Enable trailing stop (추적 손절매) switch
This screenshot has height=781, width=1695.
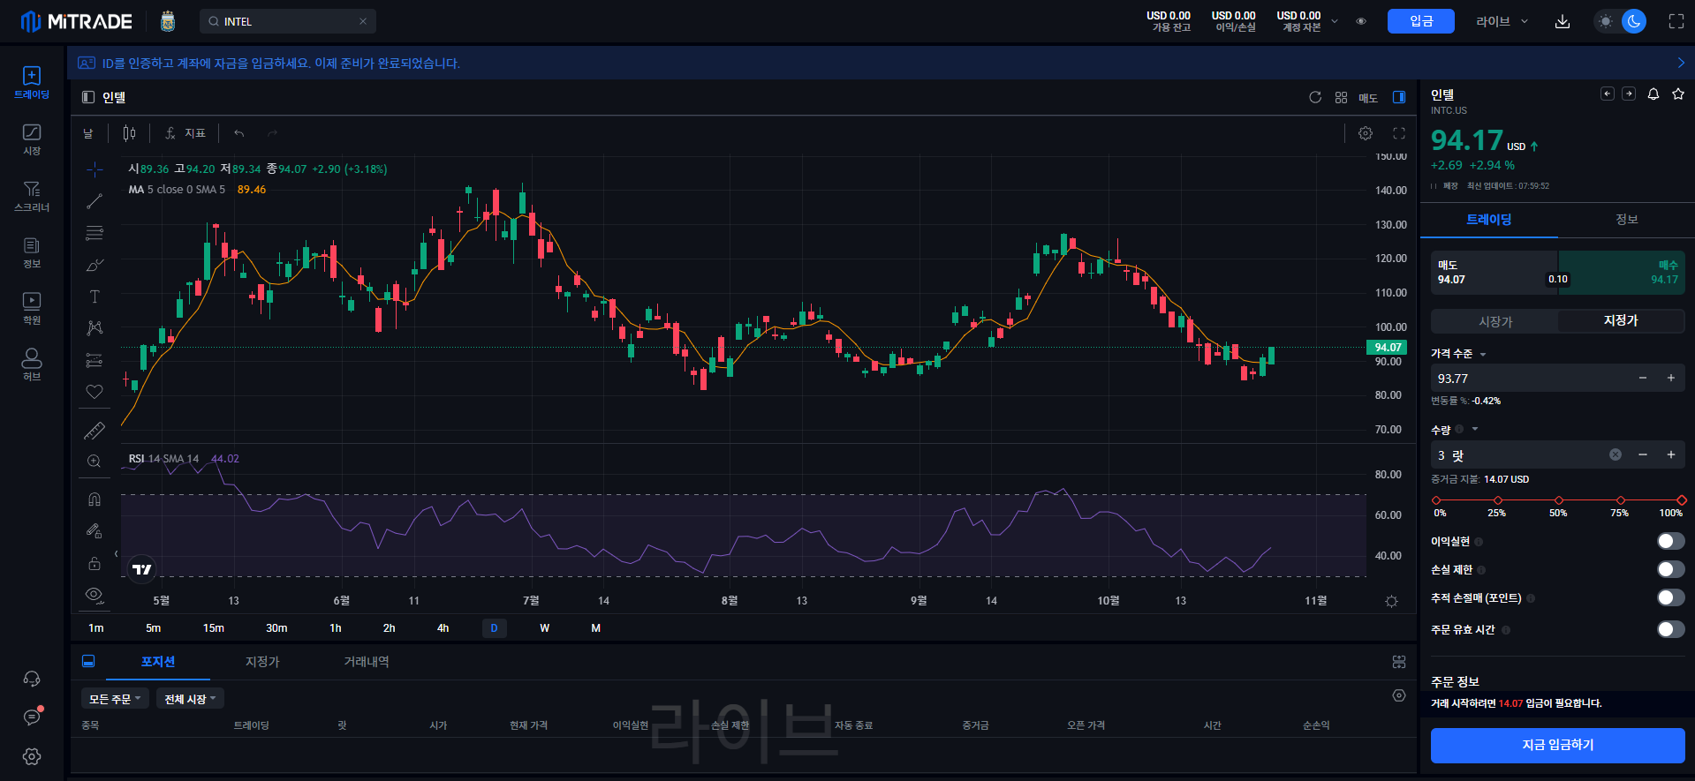click(x=1671, y=597)
